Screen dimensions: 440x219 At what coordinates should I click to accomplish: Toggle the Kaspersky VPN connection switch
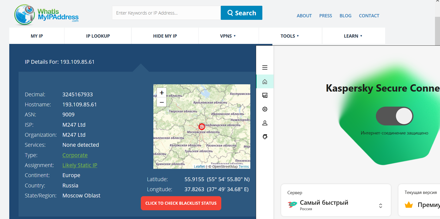[394, 116]
